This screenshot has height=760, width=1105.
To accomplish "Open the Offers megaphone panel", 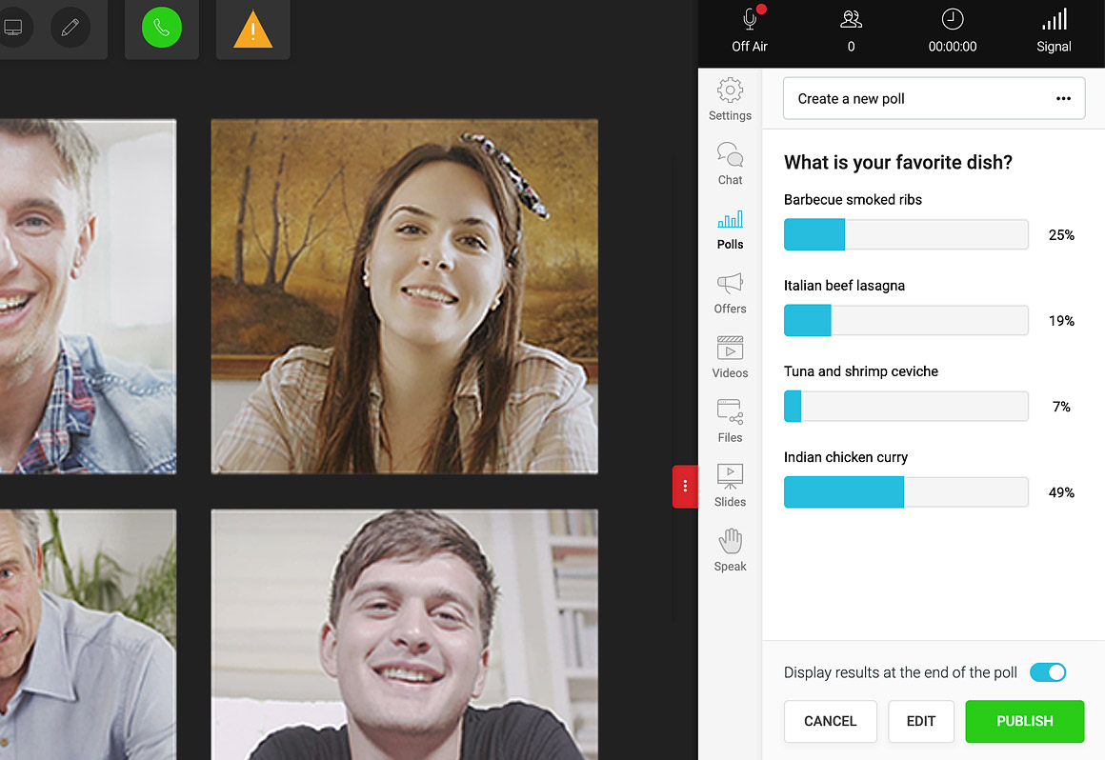I will pyautogui.click(x=730, y=292).
